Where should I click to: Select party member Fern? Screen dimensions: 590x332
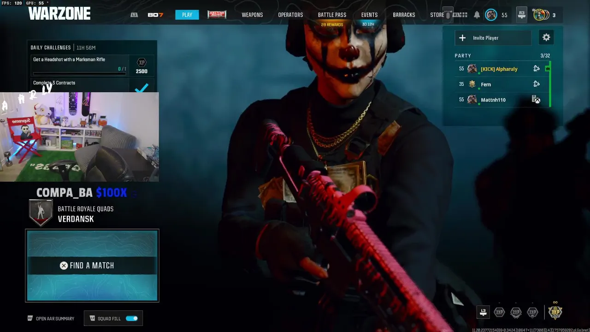(486, 84)
